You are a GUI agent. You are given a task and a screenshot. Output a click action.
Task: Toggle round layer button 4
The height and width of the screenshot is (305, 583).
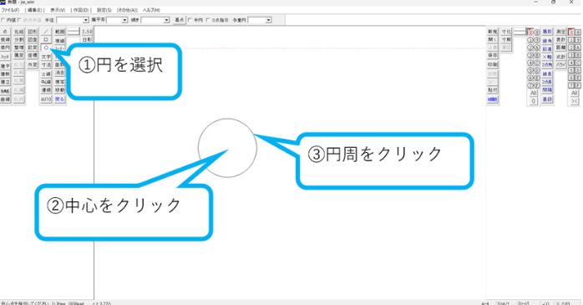[x=530, y=63]
